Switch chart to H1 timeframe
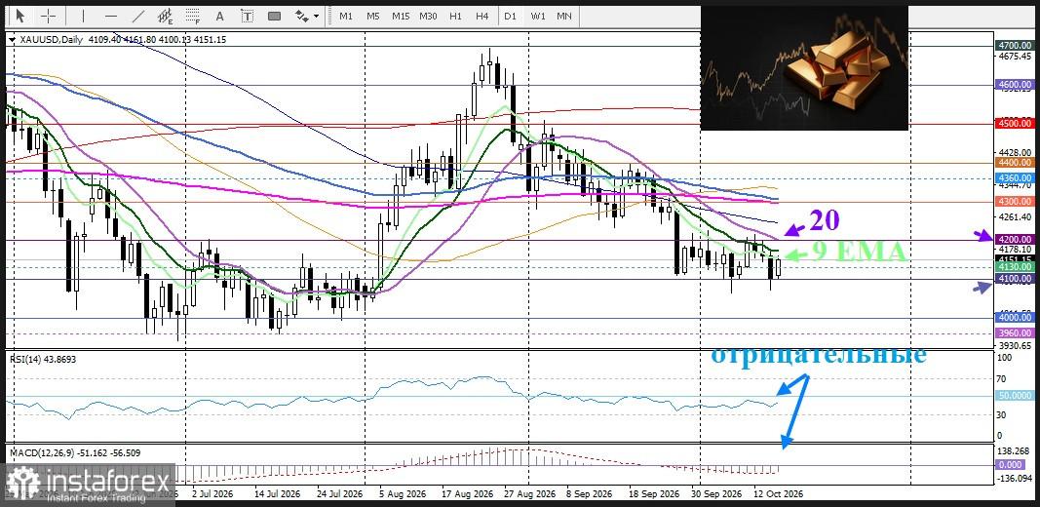The height and width of the screenshot is (507, 1040). pos(455,16)
